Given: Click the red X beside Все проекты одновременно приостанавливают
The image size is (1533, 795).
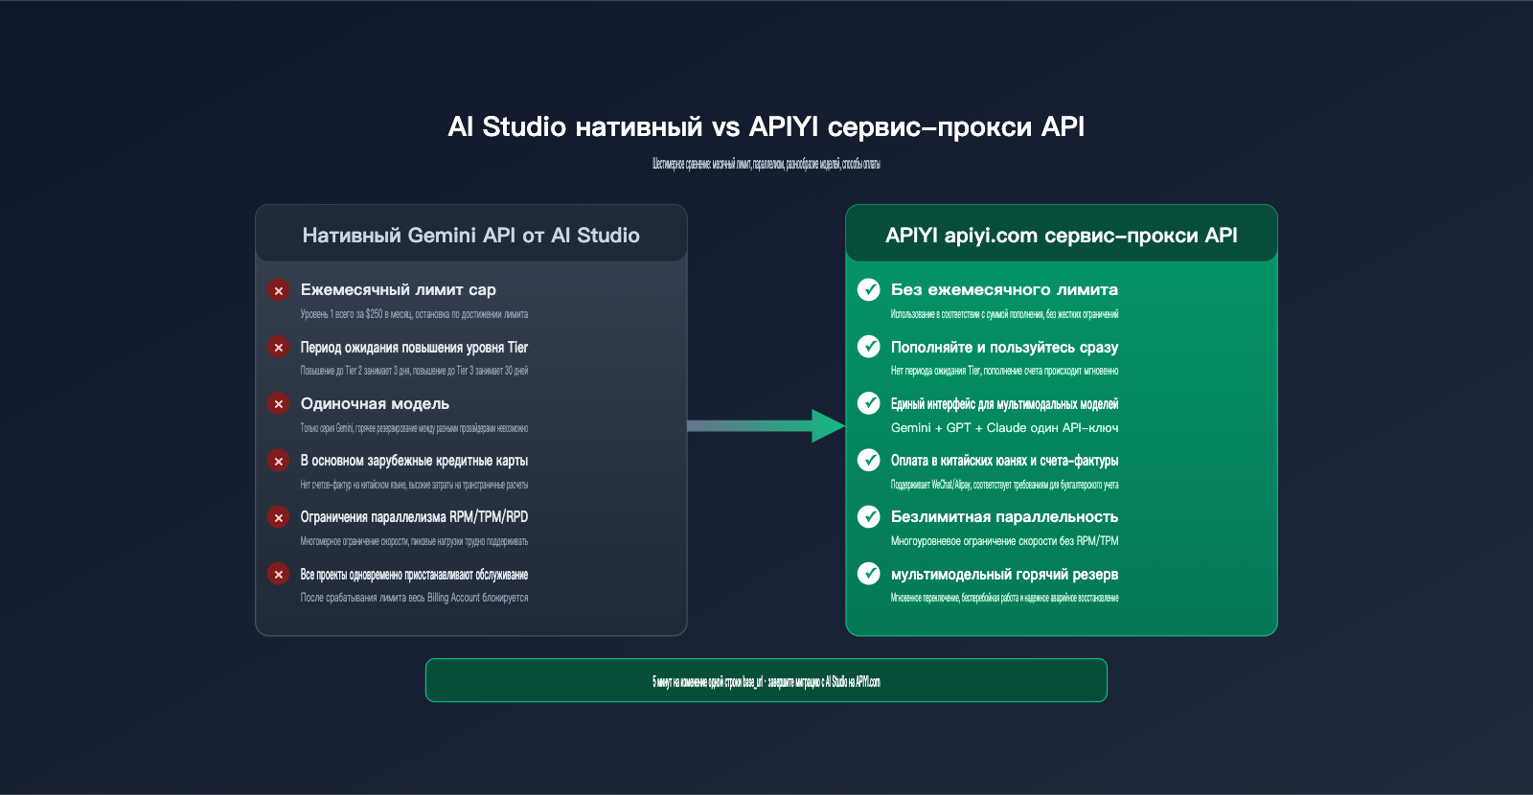Looking at the screenshot, I should click(x=279, y=574).
